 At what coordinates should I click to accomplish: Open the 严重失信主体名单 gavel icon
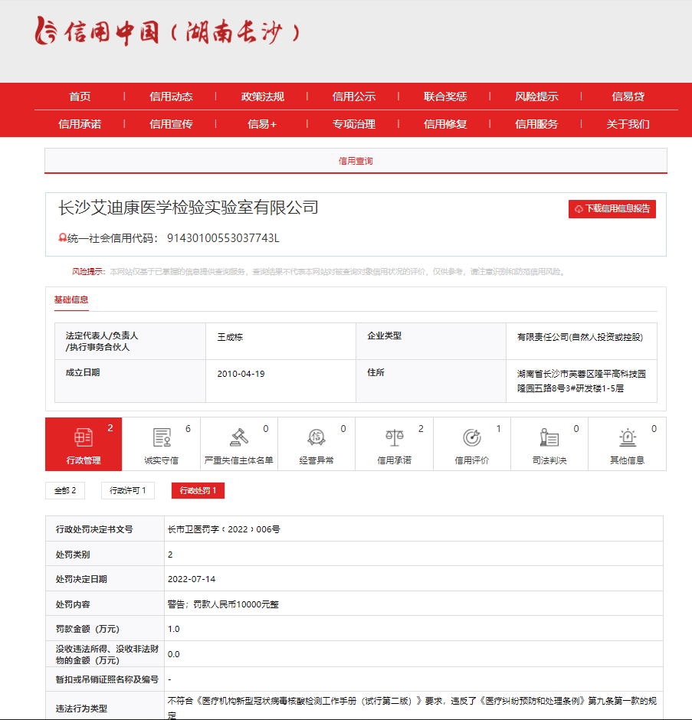coord(239,437)
